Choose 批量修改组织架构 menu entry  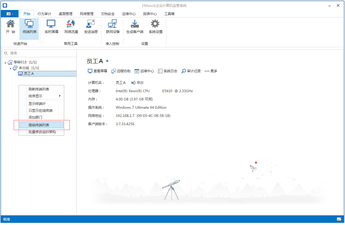click(41, 132)
